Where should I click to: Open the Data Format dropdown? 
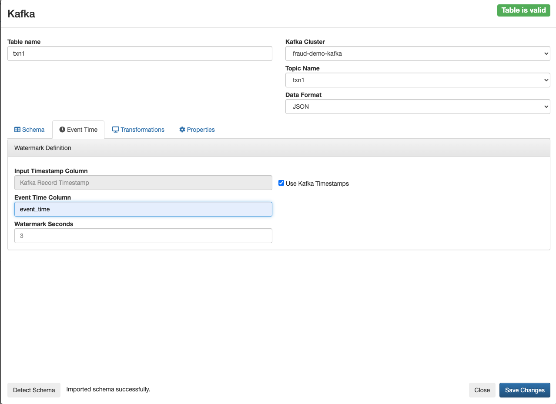418,107
